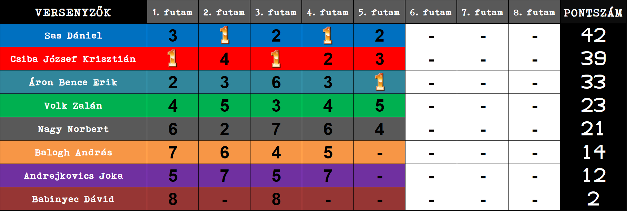The height and width of the screenshot is (211, 627).
Task: Click Áron Bence Erik's gold 1 in 5. futam
Action: (x=379, y=82)
